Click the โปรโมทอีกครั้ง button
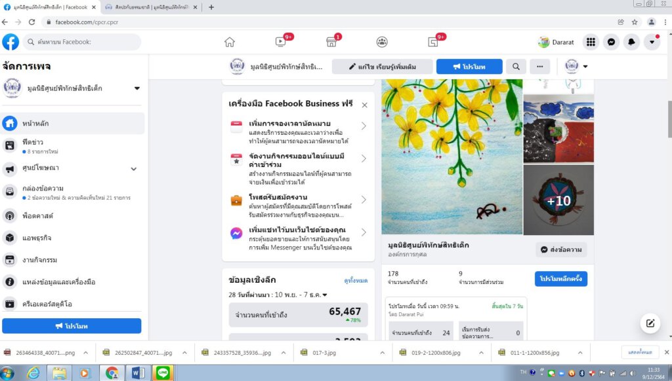 (560, 278)
